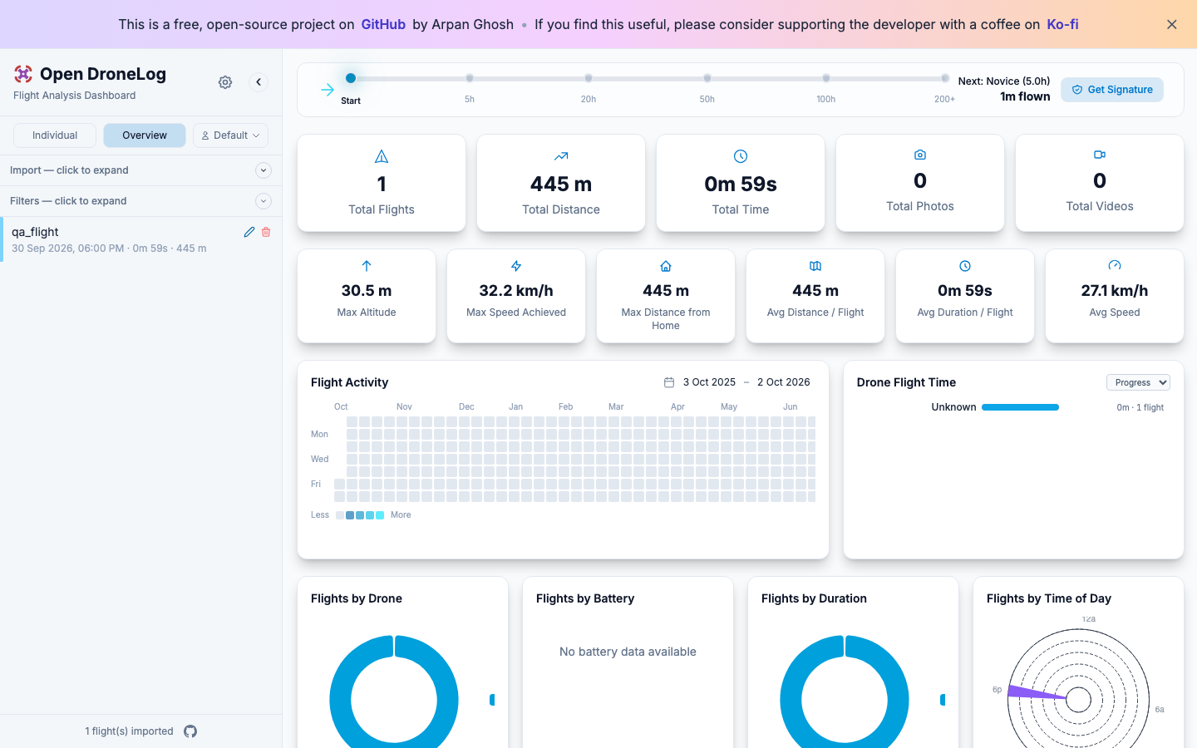The image size is (1197, 748).
Task: Click the Total Flights triangle icon
Action: (382, 156)
